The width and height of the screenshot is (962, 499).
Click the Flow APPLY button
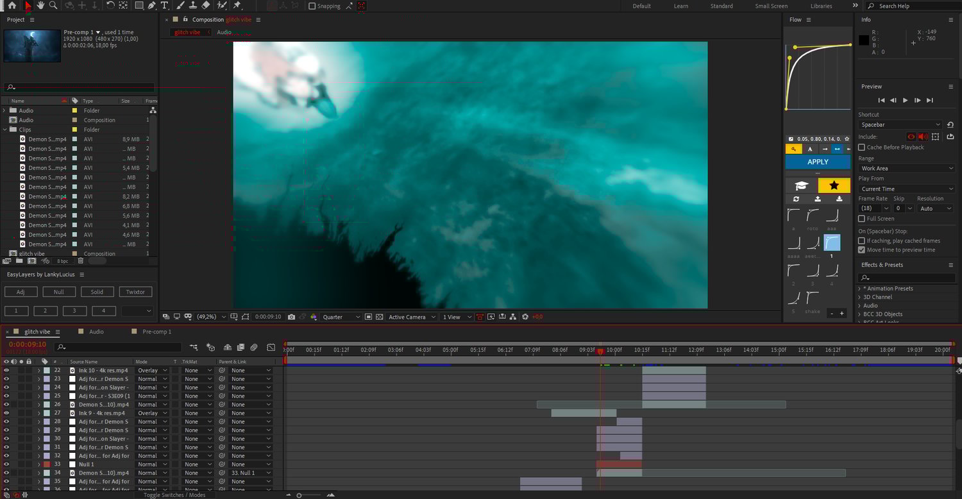pyautogui.click(x=818, y=162)
